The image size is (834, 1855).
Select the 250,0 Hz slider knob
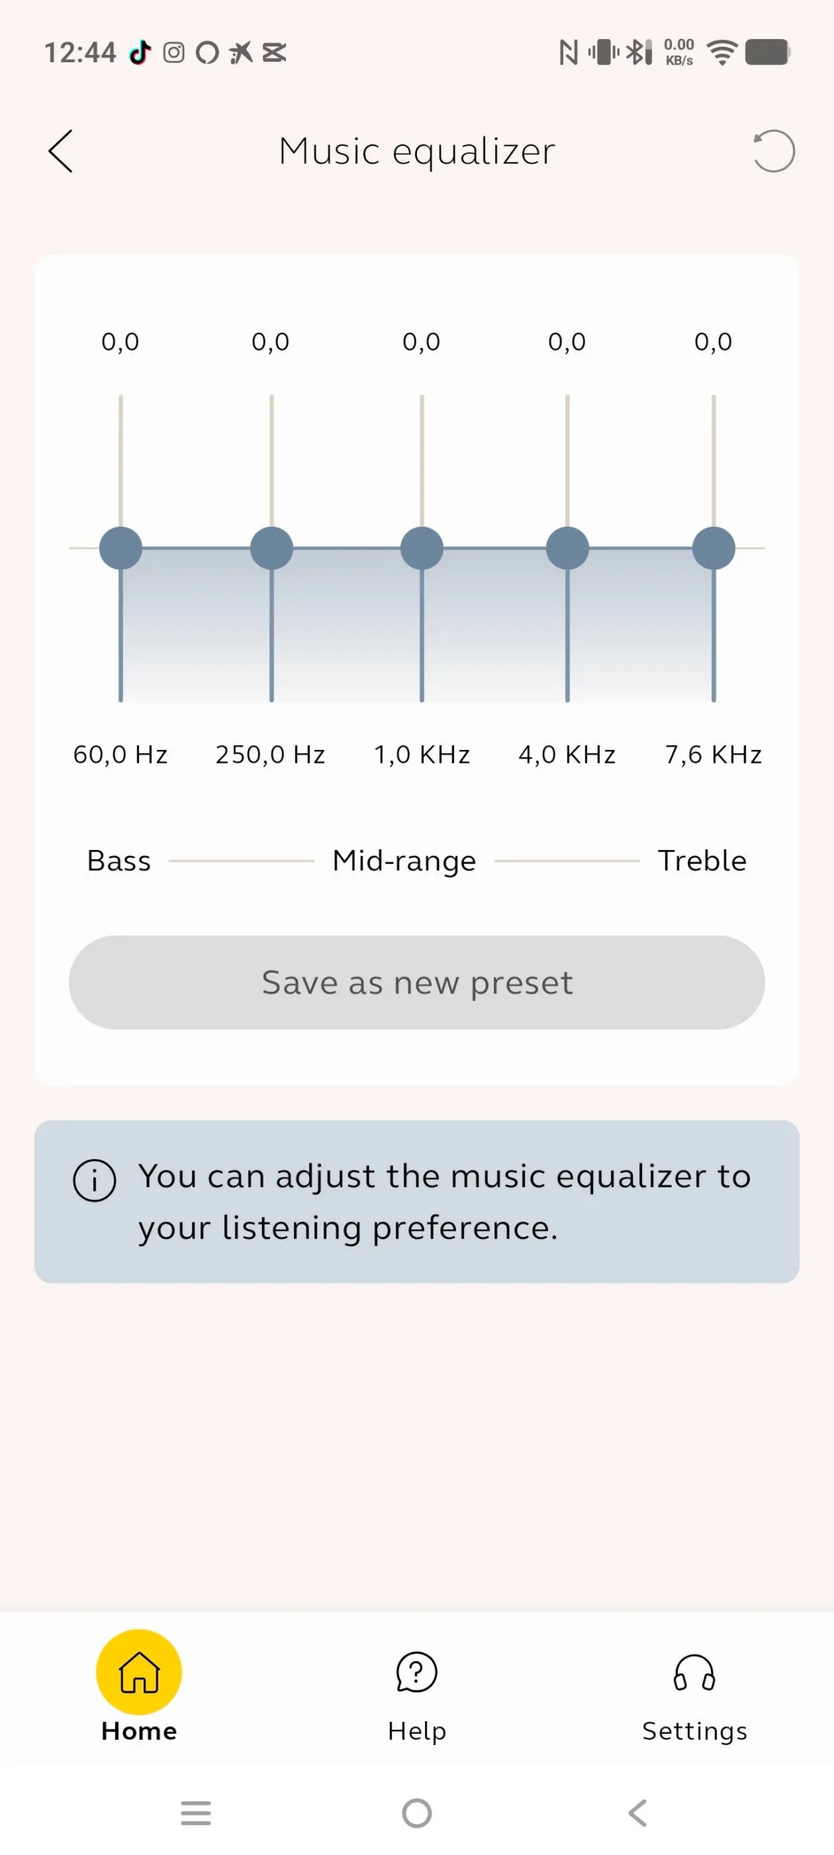point(271,549)
